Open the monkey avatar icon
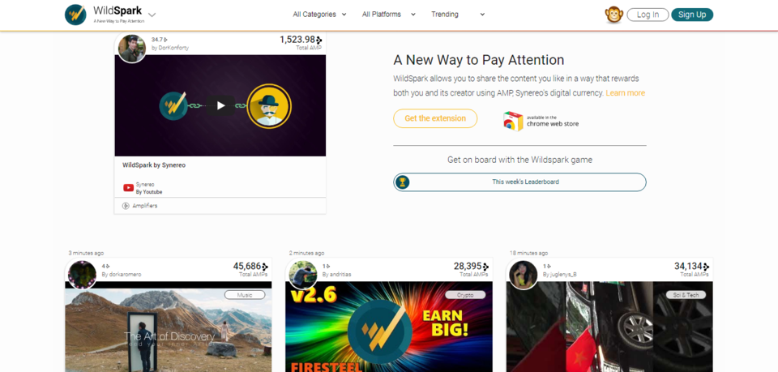The image size is (778, 372). click(613, 15)
